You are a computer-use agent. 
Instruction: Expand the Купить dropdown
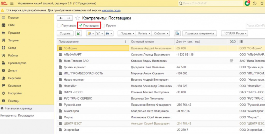pos(144,33)
